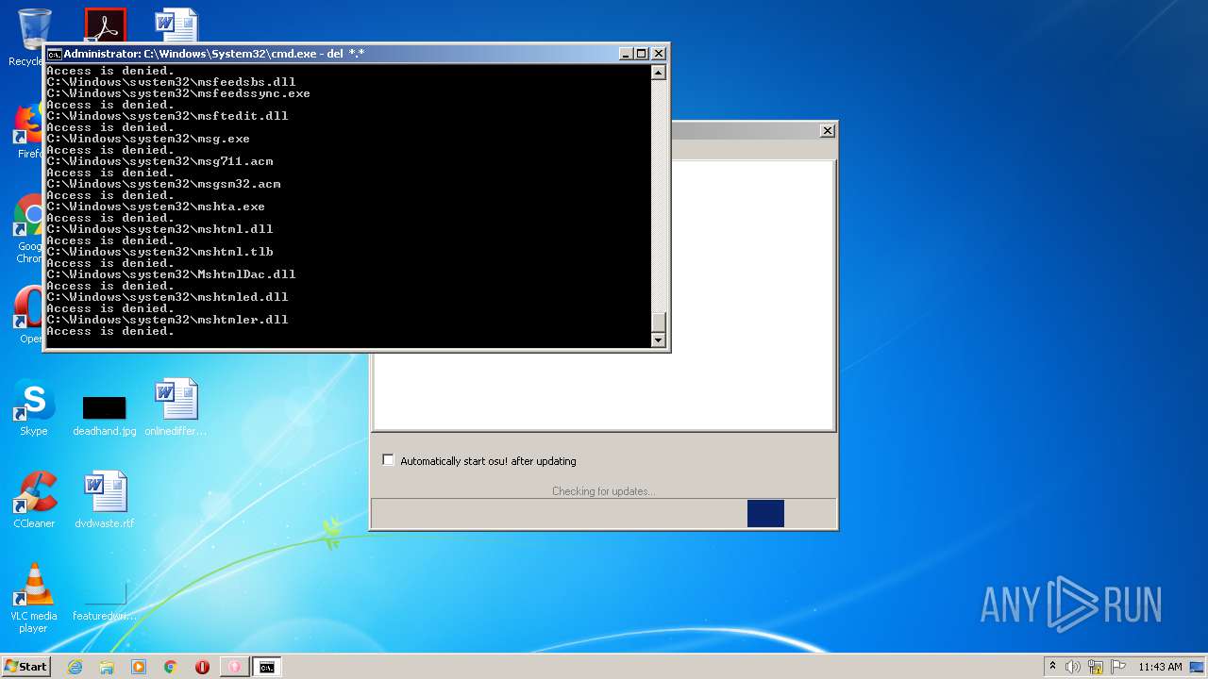
Task: Click the mshta.exe line in cmd output
Action: (x=156, y=207)
